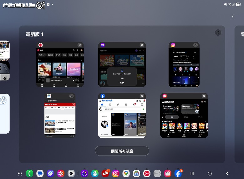Open the apps grid in the taskbar
The image size is (244, 179).
pos(20,174)
